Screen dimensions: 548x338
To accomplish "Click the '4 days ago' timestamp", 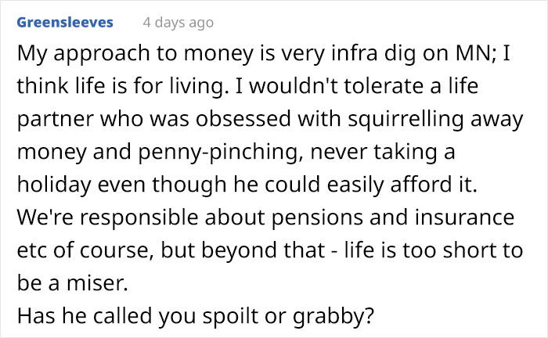I will coord(178,23).
